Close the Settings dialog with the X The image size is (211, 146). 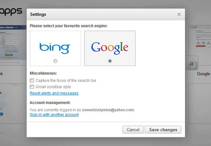coord(179,14)
